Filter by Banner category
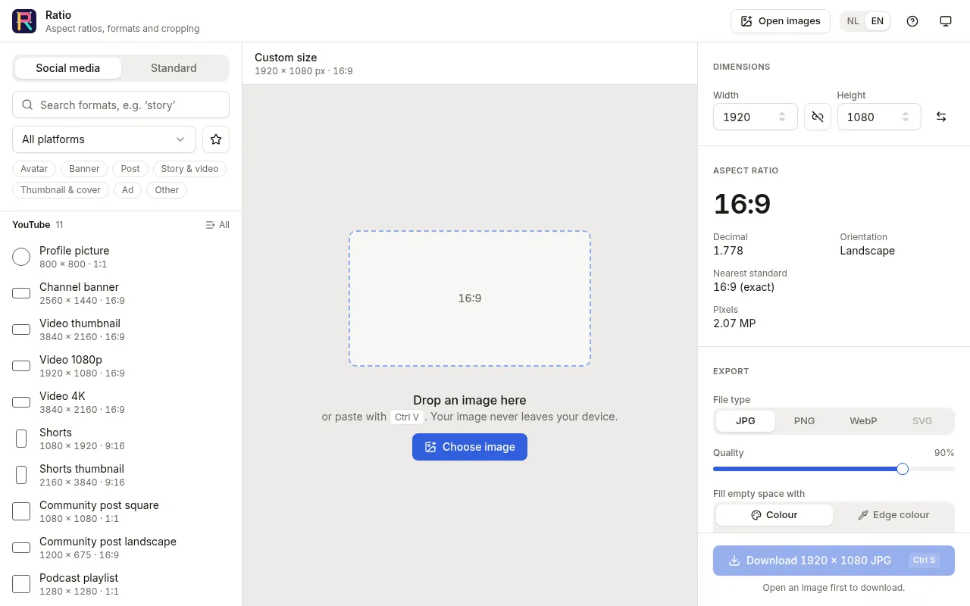This screenshot has width=970, height=606. pos(84,169)
